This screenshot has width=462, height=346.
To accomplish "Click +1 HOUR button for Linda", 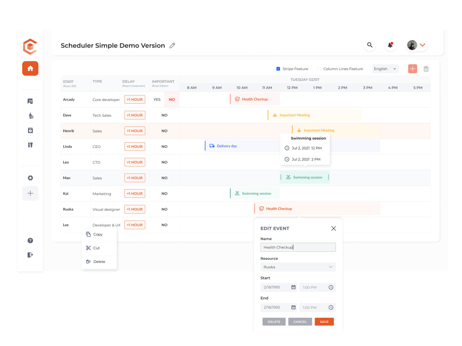I will (x=134, y=147).
